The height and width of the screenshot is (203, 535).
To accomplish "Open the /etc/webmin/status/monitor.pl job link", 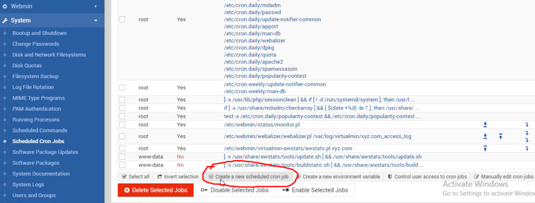I will pos(262,125).
